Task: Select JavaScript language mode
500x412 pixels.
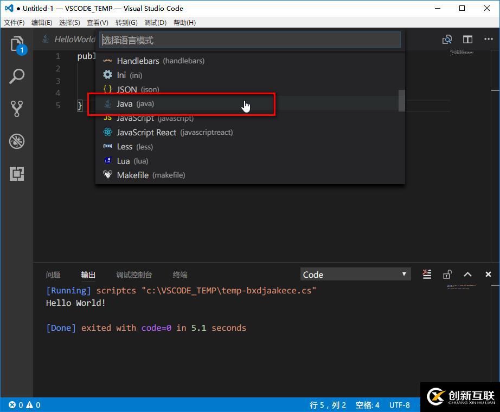Action: pos(250,118)
